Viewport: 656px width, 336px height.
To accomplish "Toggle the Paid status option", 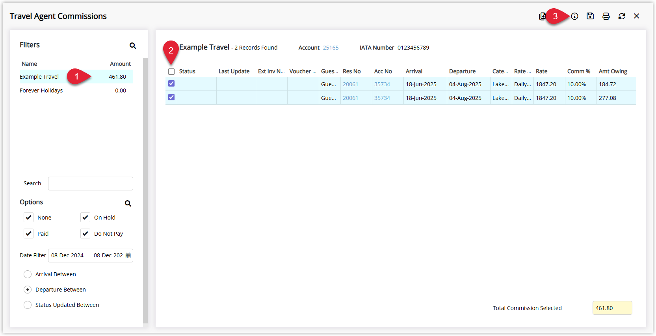I will (29, 233).
